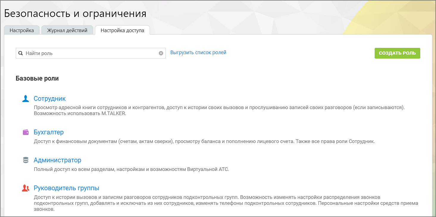Click the description starting 'Доступ к финансовым документам'
This screenshot has width=436, height=217.
click(204, 141)
